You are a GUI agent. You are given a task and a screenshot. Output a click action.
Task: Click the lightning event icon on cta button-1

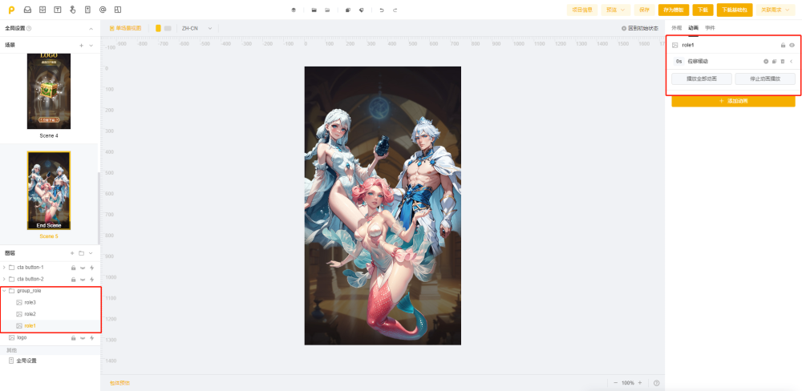point(92,268)
